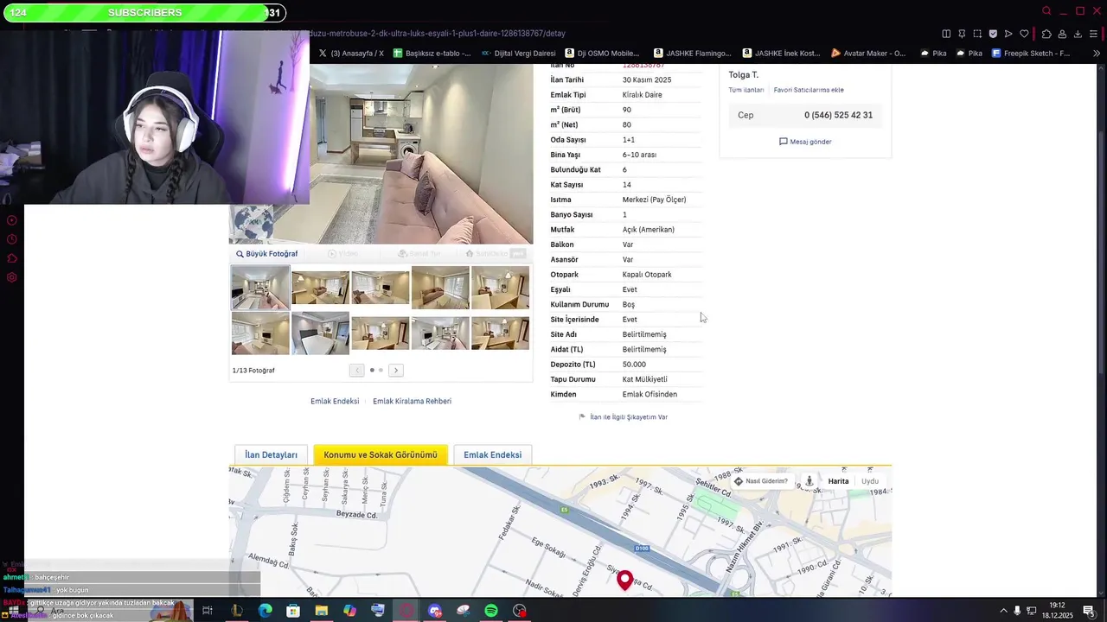Click Mesaj gönder to message seller
Image resolution: width=1107 pixels, height=622 pixels.
coord(805,142)
